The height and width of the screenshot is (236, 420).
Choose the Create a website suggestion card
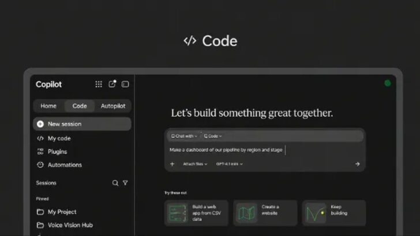coord(265,213)
